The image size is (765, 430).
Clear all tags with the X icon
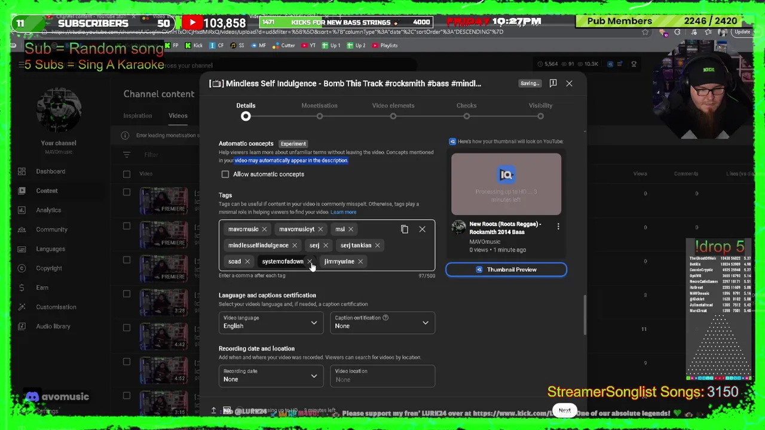(422, 229)
